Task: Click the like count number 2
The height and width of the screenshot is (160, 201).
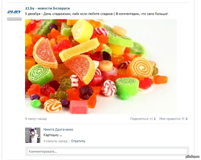Action: (x=186, y=119)
